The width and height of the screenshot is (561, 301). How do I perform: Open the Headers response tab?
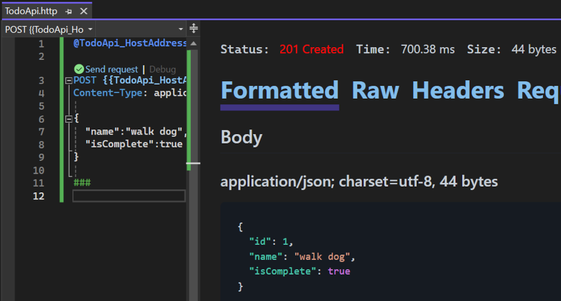pos(458,91)
